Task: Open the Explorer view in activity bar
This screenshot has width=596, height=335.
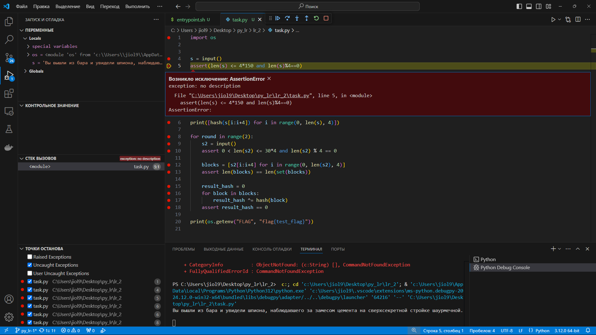Action: (9, 21)
